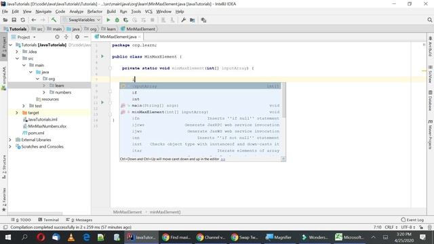Open the File menu
434x244 pixels.
pos(5,12)
